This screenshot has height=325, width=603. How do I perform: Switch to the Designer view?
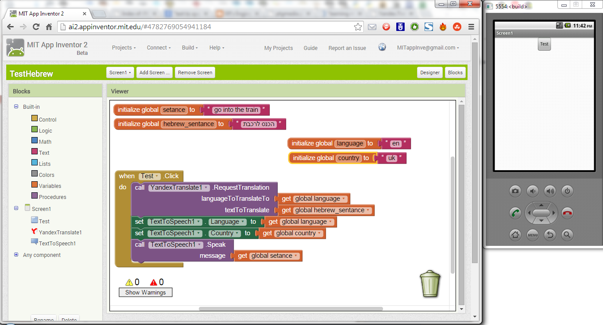click(430, 73)
